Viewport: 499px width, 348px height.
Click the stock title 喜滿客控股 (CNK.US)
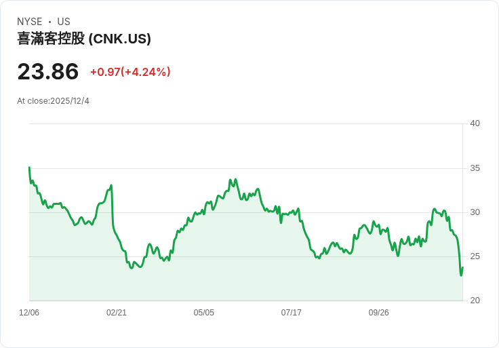pyautogui.click(x=83, y=39)
